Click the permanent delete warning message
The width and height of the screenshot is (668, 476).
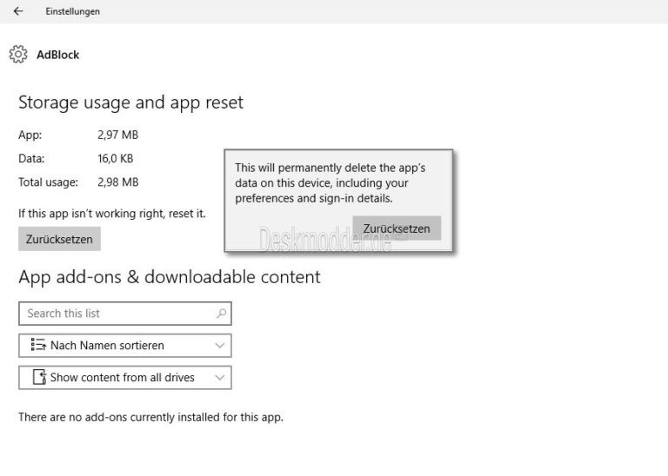coord(331,183)
